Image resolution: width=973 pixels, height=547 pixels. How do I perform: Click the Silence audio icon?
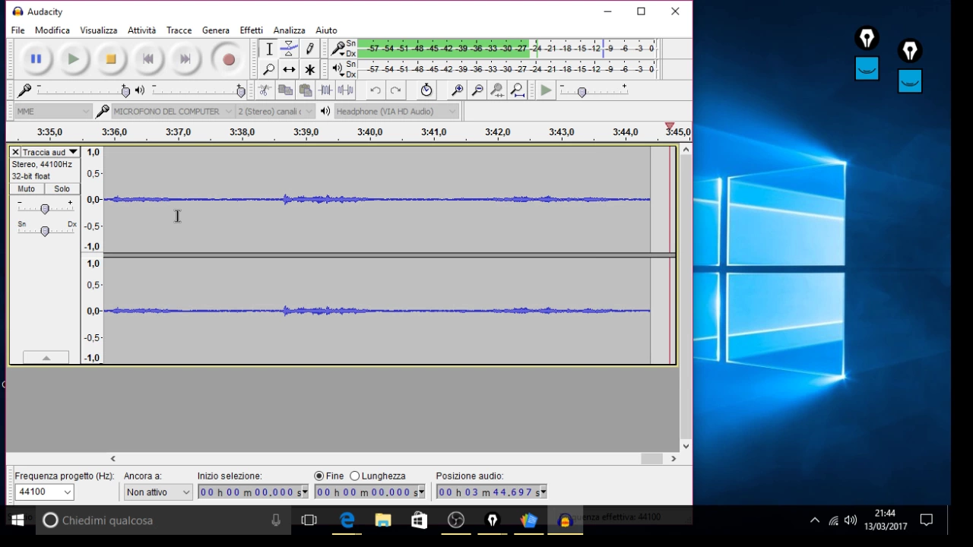pyautogui.click(x=345, y=90)
